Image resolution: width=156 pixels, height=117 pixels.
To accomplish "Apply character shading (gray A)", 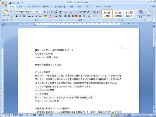I will pyautogui.click(x=56, y=16).
